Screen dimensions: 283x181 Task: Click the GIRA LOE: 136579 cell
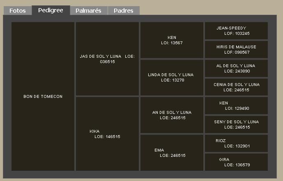click(x=236, y=162)
